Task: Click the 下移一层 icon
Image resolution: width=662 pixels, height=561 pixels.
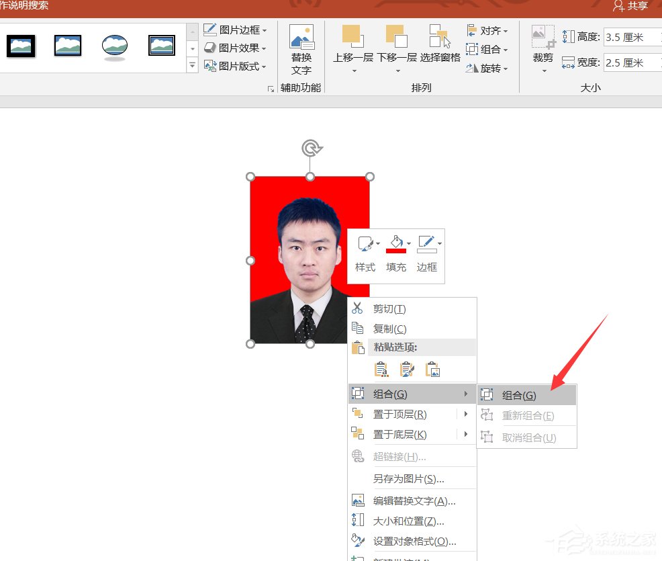Action: point(397,40)
